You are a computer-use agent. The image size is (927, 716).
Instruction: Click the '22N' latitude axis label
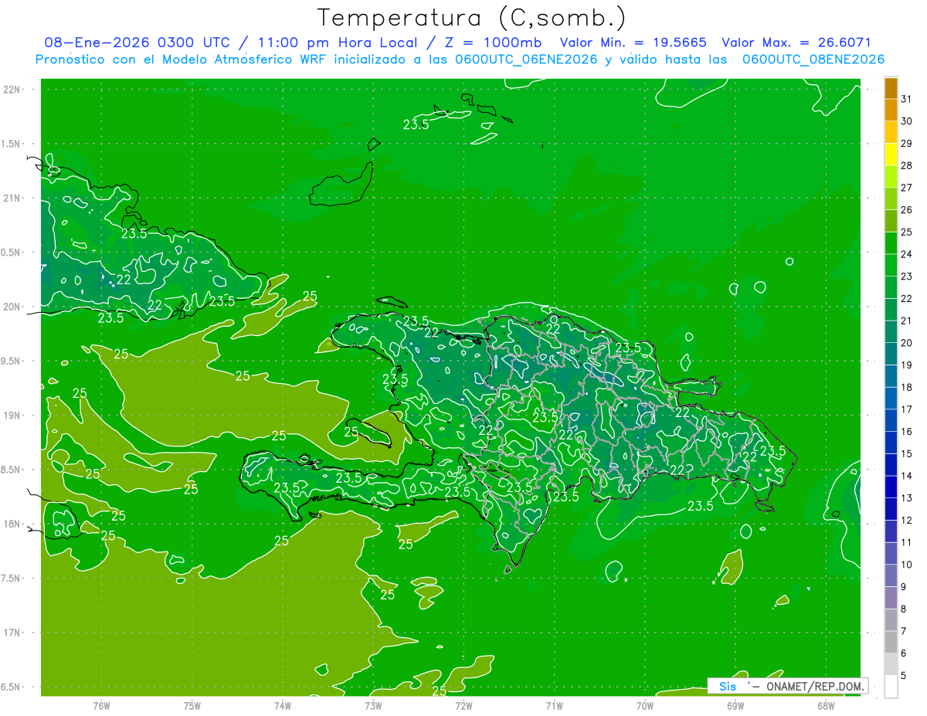pos(13,90)
